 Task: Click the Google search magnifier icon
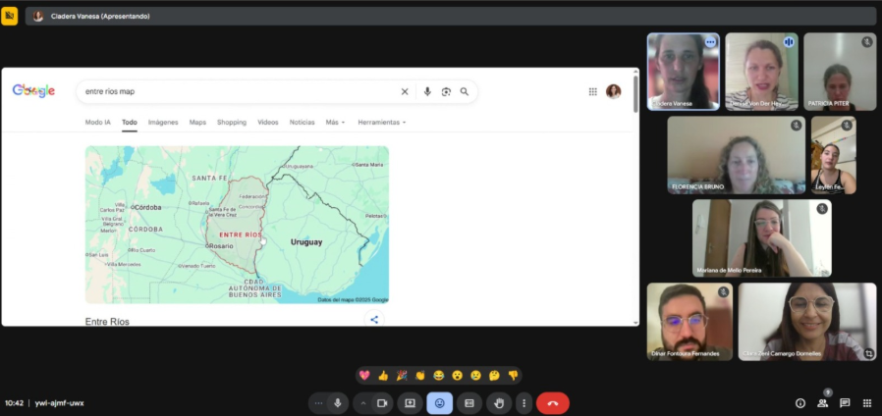point(465,91)
